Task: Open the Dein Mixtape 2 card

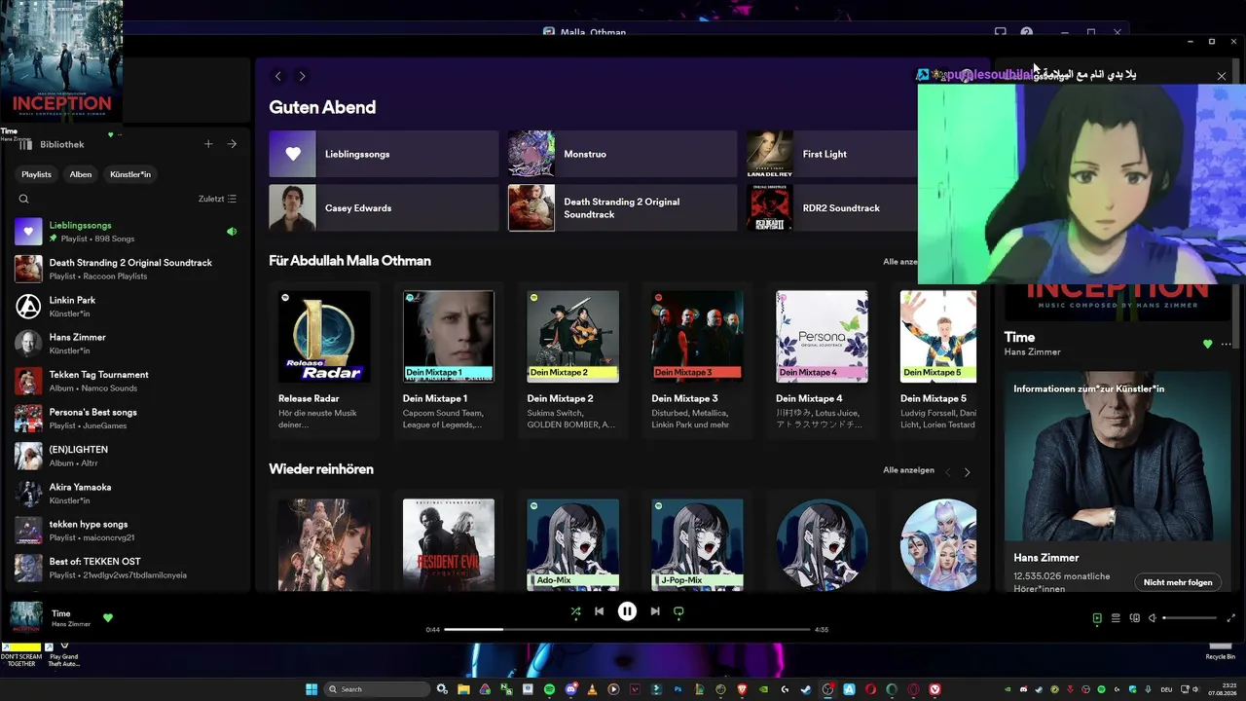Action: point(572,360)
